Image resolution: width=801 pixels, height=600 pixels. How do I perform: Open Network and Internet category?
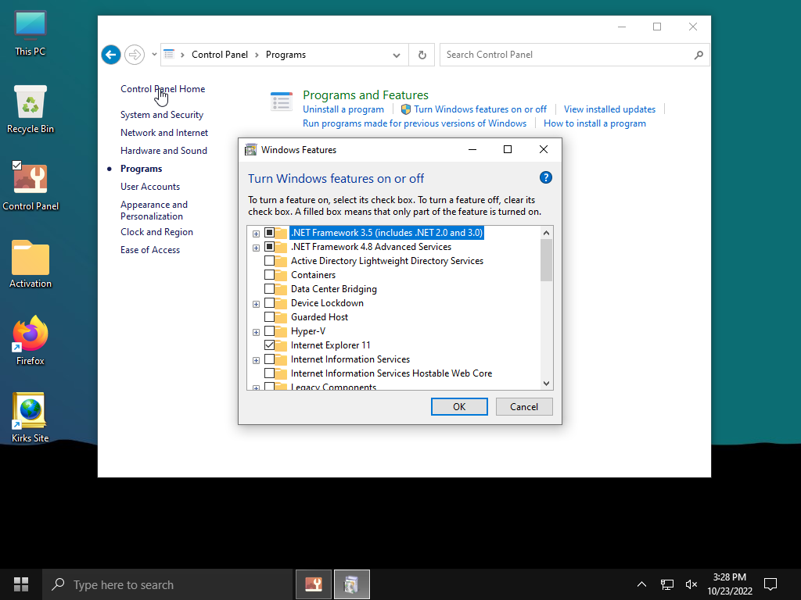[x=164, y=133]
